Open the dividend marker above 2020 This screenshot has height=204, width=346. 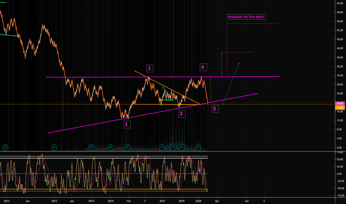click(198, 147)
